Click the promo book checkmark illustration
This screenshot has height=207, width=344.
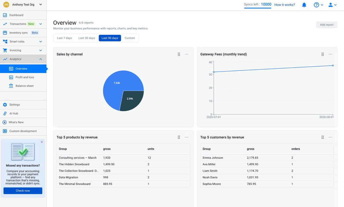tap(23, 152)
